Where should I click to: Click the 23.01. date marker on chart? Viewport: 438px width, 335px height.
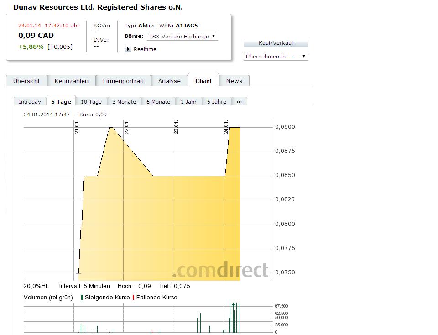point(176,127)
